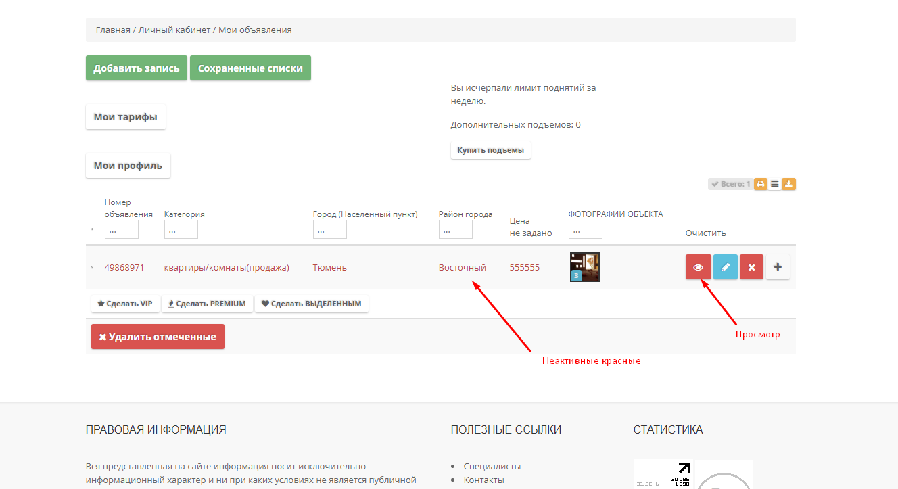Click price value '555555'

pos(525,267)
